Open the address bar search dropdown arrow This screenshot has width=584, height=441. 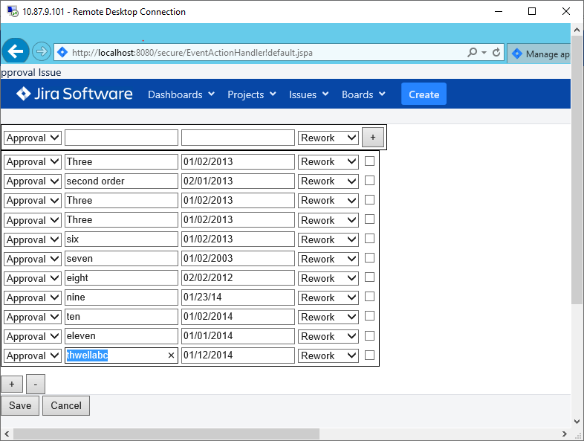pyautogui.click(x=484, y=53)
